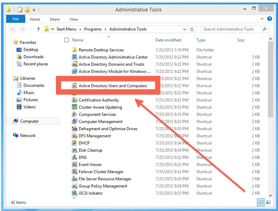
Task: Select the Active Directory Users and Computers icon
Action: (74, 86)
